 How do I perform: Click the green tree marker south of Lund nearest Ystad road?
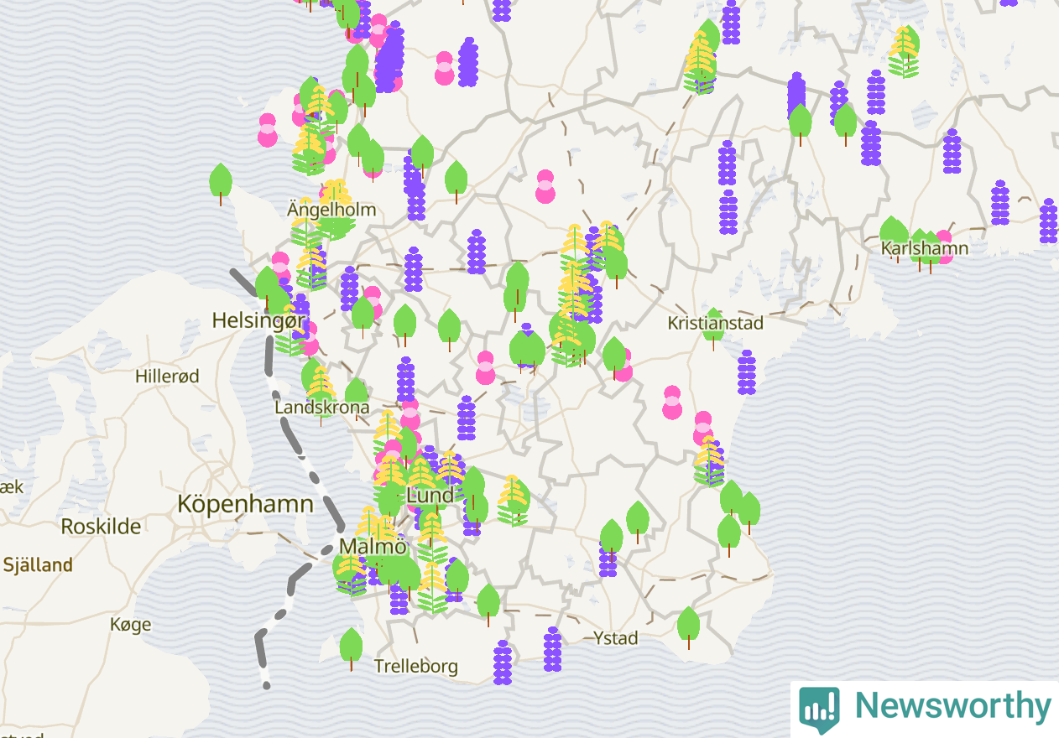click(488, 605)
